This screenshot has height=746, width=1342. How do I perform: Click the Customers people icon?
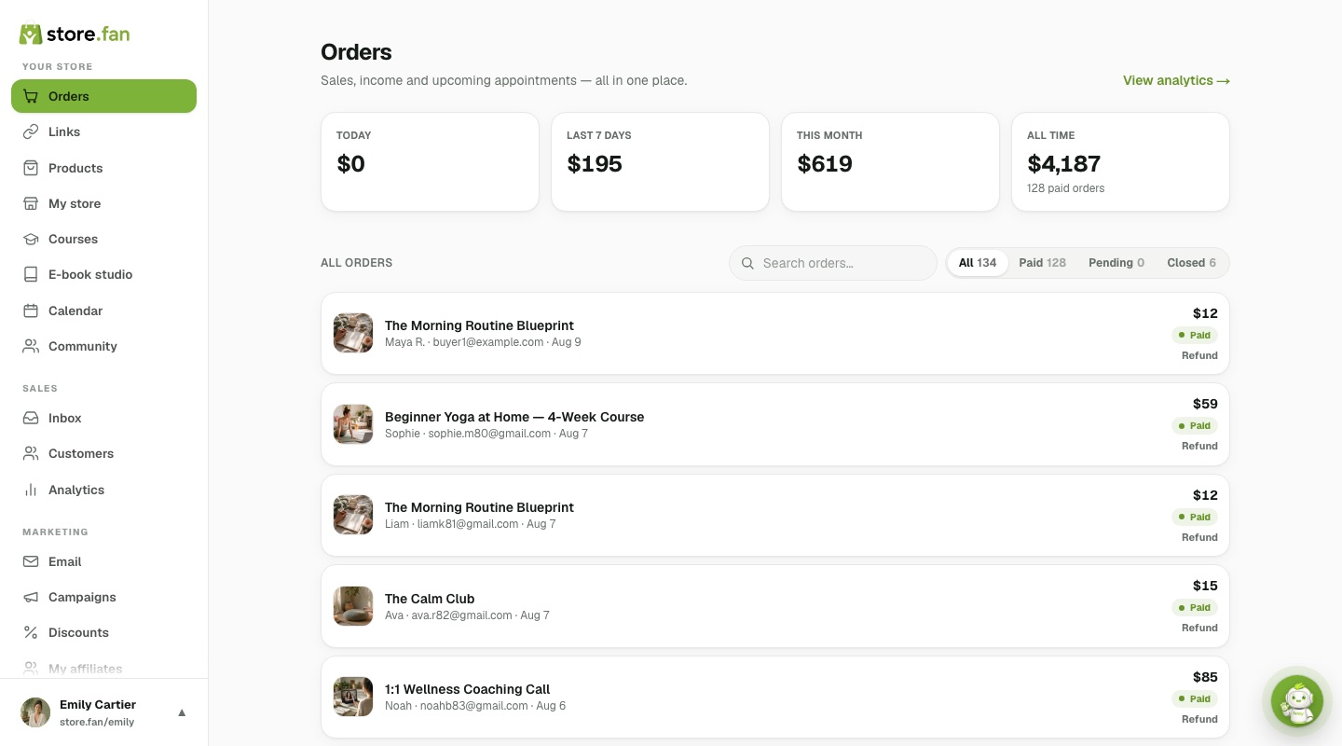click(x=31, y=453)
